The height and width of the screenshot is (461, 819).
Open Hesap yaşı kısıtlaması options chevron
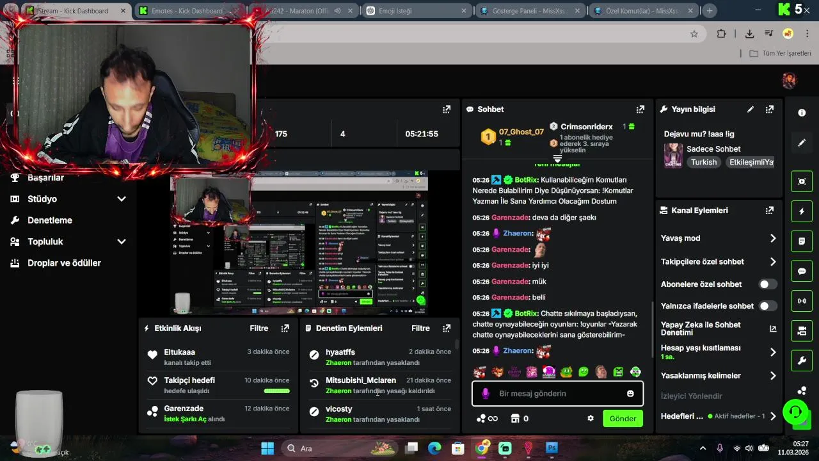pyautogui.click(x=773, y=352)
